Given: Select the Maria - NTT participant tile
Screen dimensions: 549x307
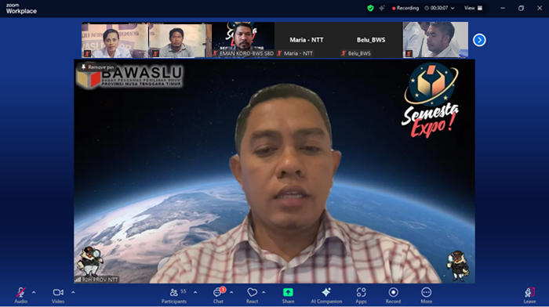Looking at the screenshot, I should [x=307, y=40].
